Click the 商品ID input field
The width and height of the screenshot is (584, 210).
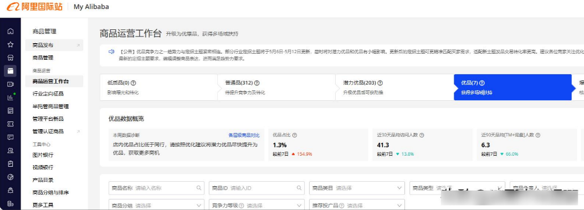click(x=257, y=188)
